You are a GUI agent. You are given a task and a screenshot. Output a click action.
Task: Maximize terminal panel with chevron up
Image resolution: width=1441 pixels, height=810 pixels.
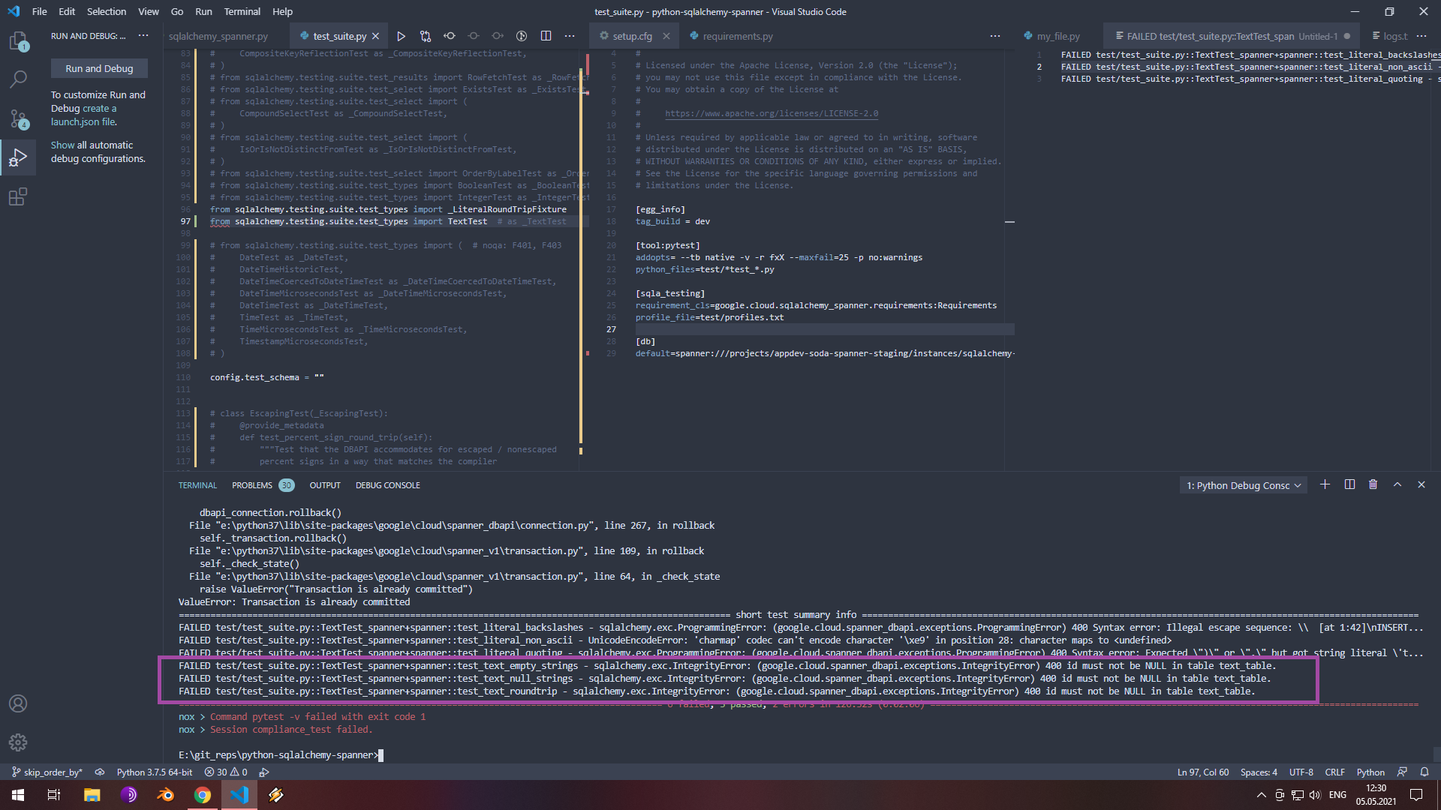(x=1397, y=484)
